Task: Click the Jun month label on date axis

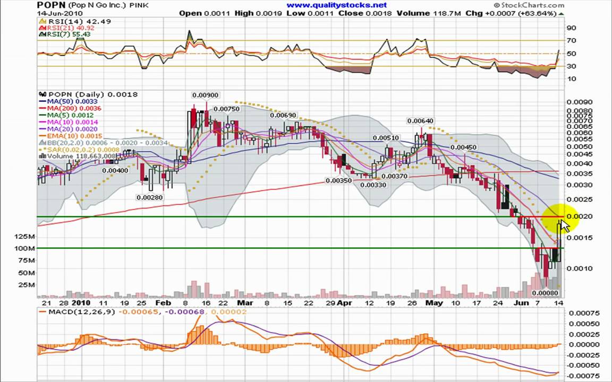Action: [x=522, y=303]
